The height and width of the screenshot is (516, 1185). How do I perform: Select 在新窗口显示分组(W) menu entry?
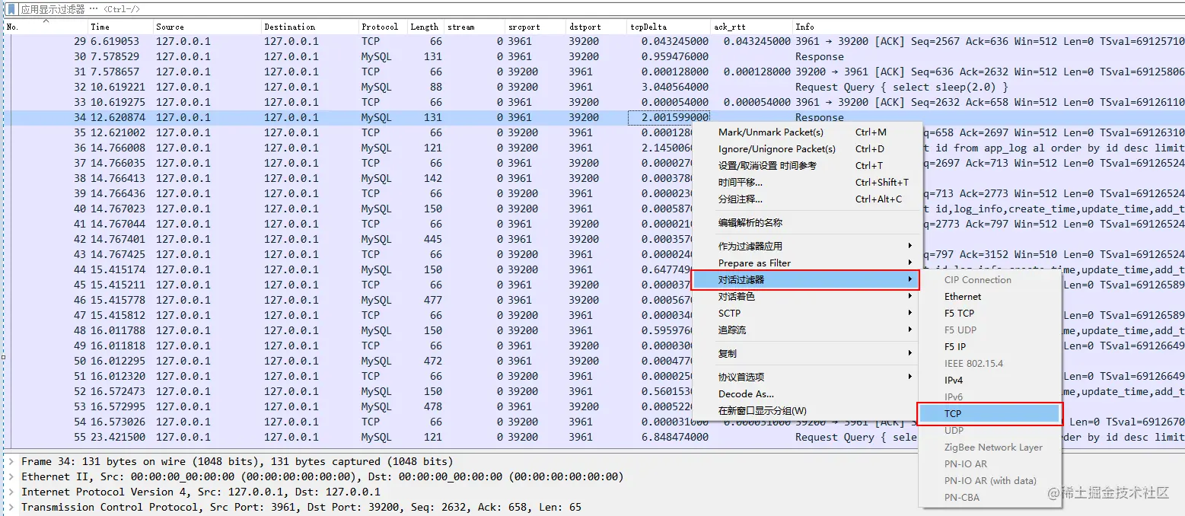tap(806, 411)
